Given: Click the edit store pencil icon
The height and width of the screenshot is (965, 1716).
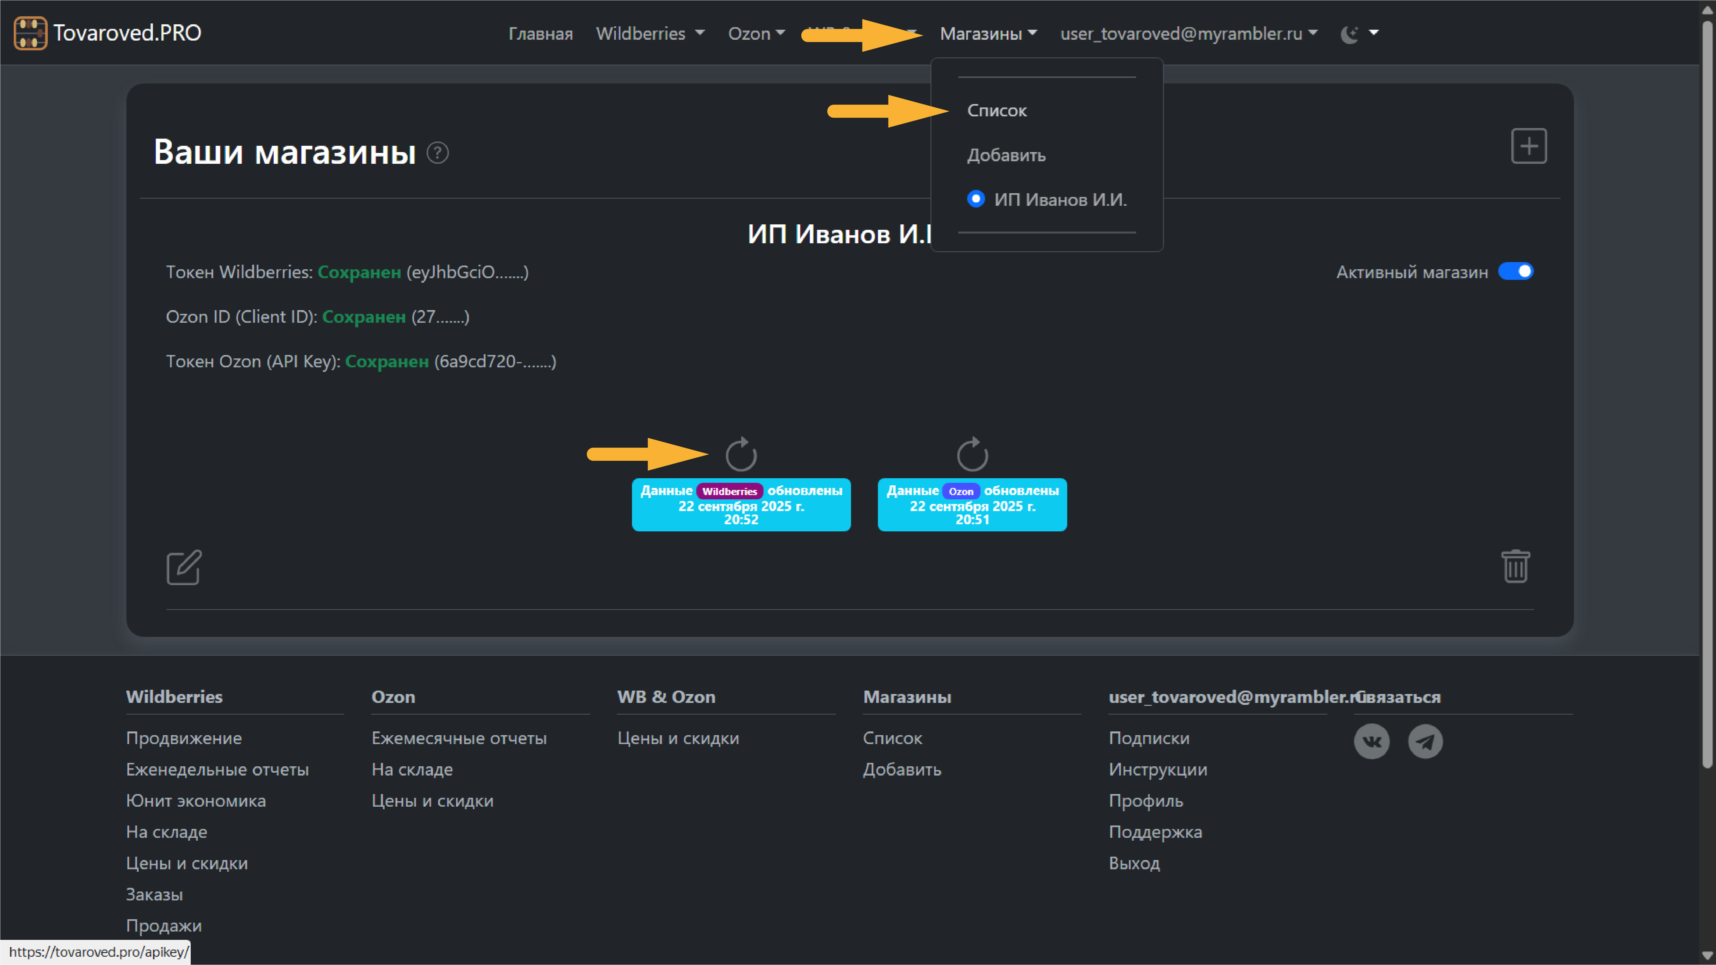Looking at the screenshot, I should coord(184,567).
